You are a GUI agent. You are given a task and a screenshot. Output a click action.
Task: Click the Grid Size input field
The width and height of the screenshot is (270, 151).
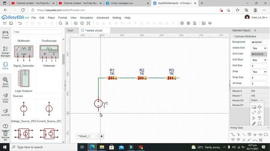259,66
